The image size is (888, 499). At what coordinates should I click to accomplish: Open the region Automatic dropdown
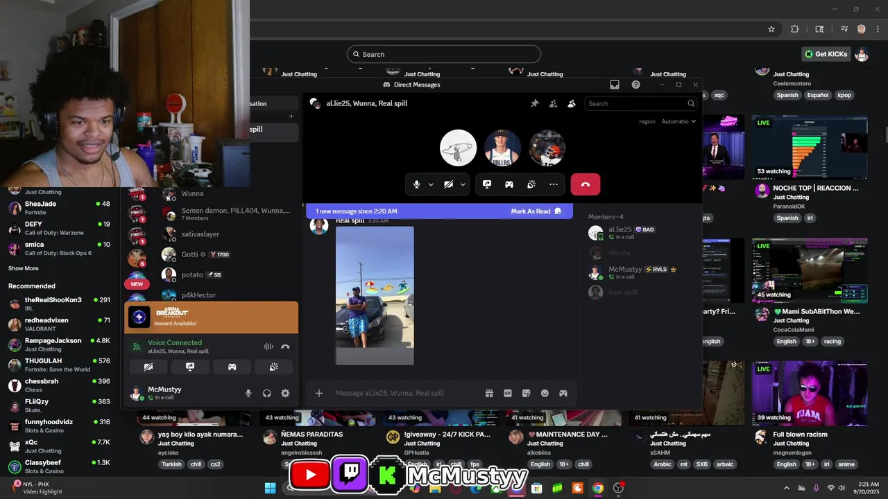coord(678,121)
